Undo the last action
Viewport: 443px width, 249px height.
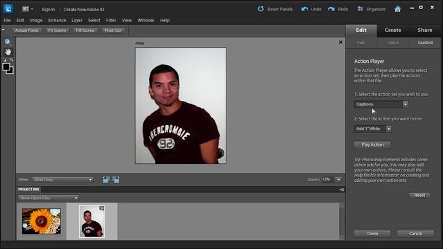point(311,9)
